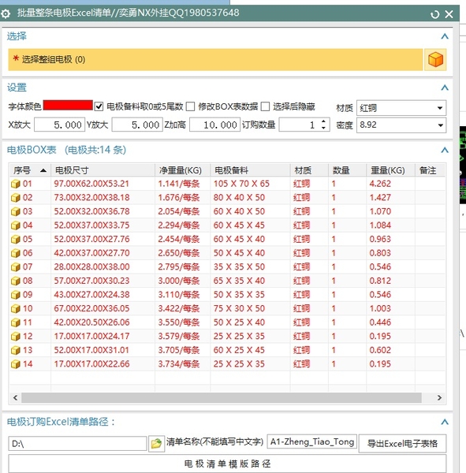Click the table horizontal scrollbar thumb
466x473 pixels.
click(x=222, y=398)
